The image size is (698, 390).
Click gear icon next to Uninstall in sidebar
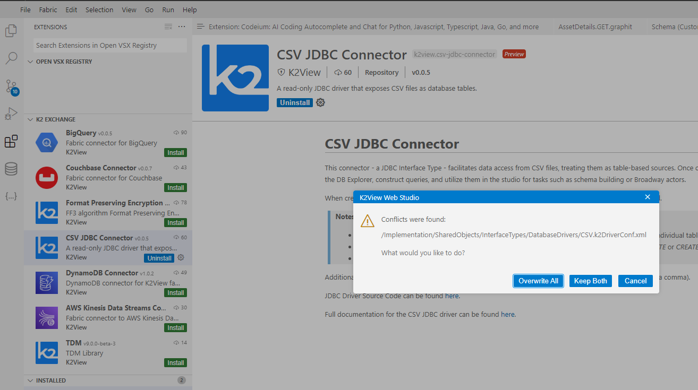tap(181, 258)
